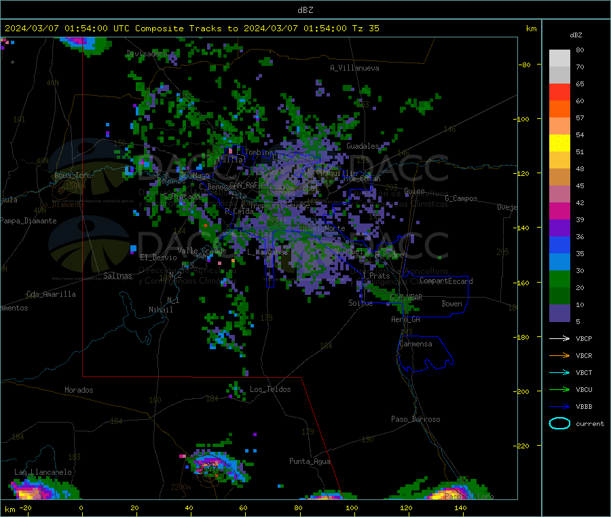Click the 'VBBB' legend label
Image resolution: width=611 pixels, height=517 pixels.
(x=584, y=407)
